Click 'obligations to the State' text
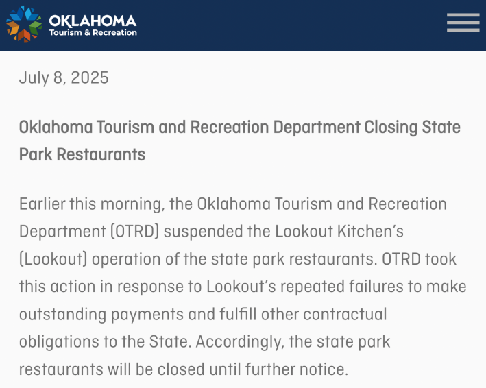Screen dimensions: 486x388 tap(104, 342)
